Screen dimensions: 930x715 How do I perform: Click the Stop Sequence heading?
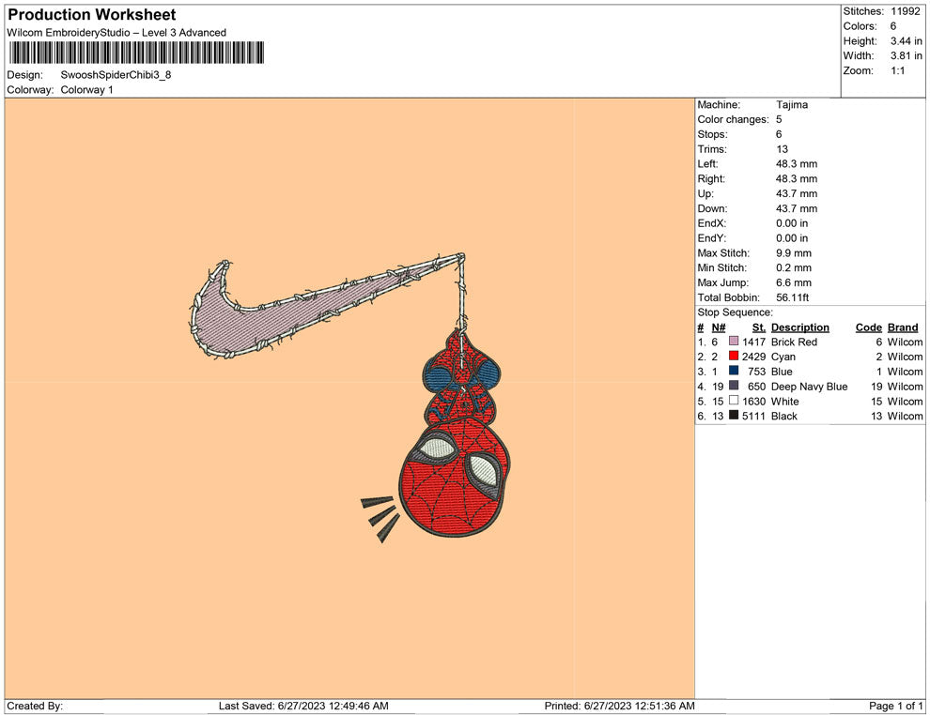click(x=735, y=312)
